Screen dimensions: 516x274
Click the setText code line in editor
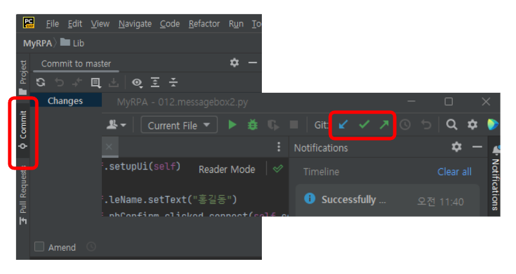(x=170, y=200)
